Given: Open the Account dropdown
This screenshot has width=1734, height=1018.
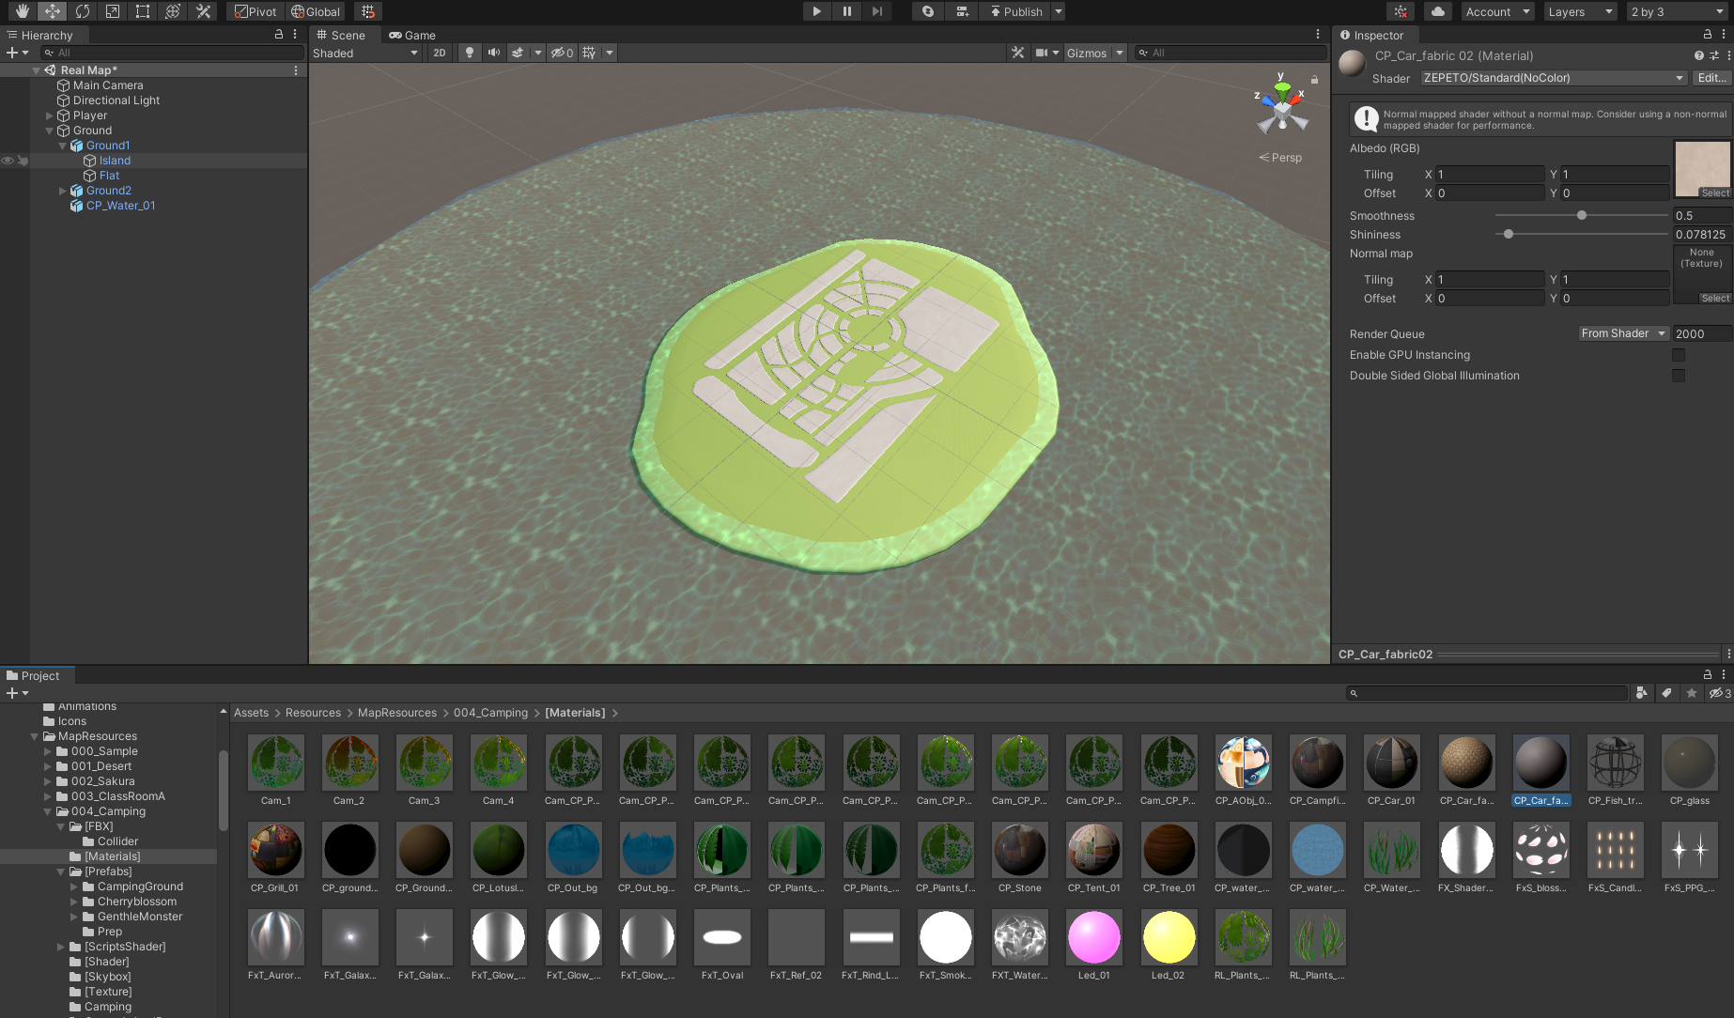Looking at the screenshot, I should point(1497,11).
